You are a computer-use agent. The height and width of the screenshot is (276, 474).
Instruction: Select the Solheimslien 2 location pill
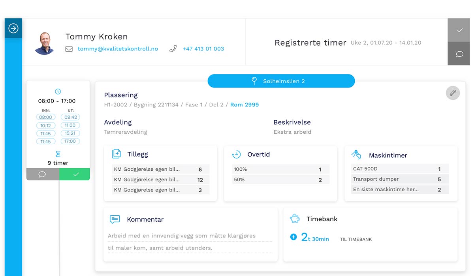pyautogui.click(x=281, y=81)
